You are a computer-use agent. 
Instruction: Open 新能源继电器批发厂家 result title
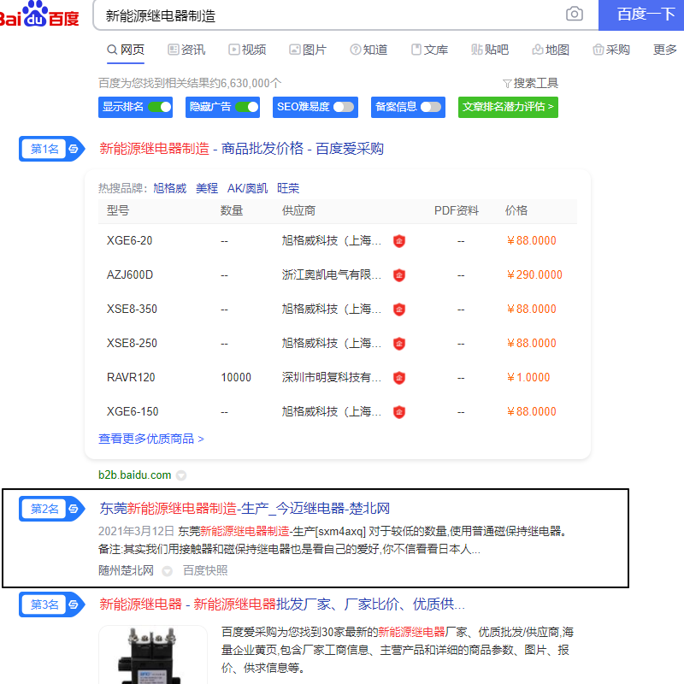click(x=282, y=604)
